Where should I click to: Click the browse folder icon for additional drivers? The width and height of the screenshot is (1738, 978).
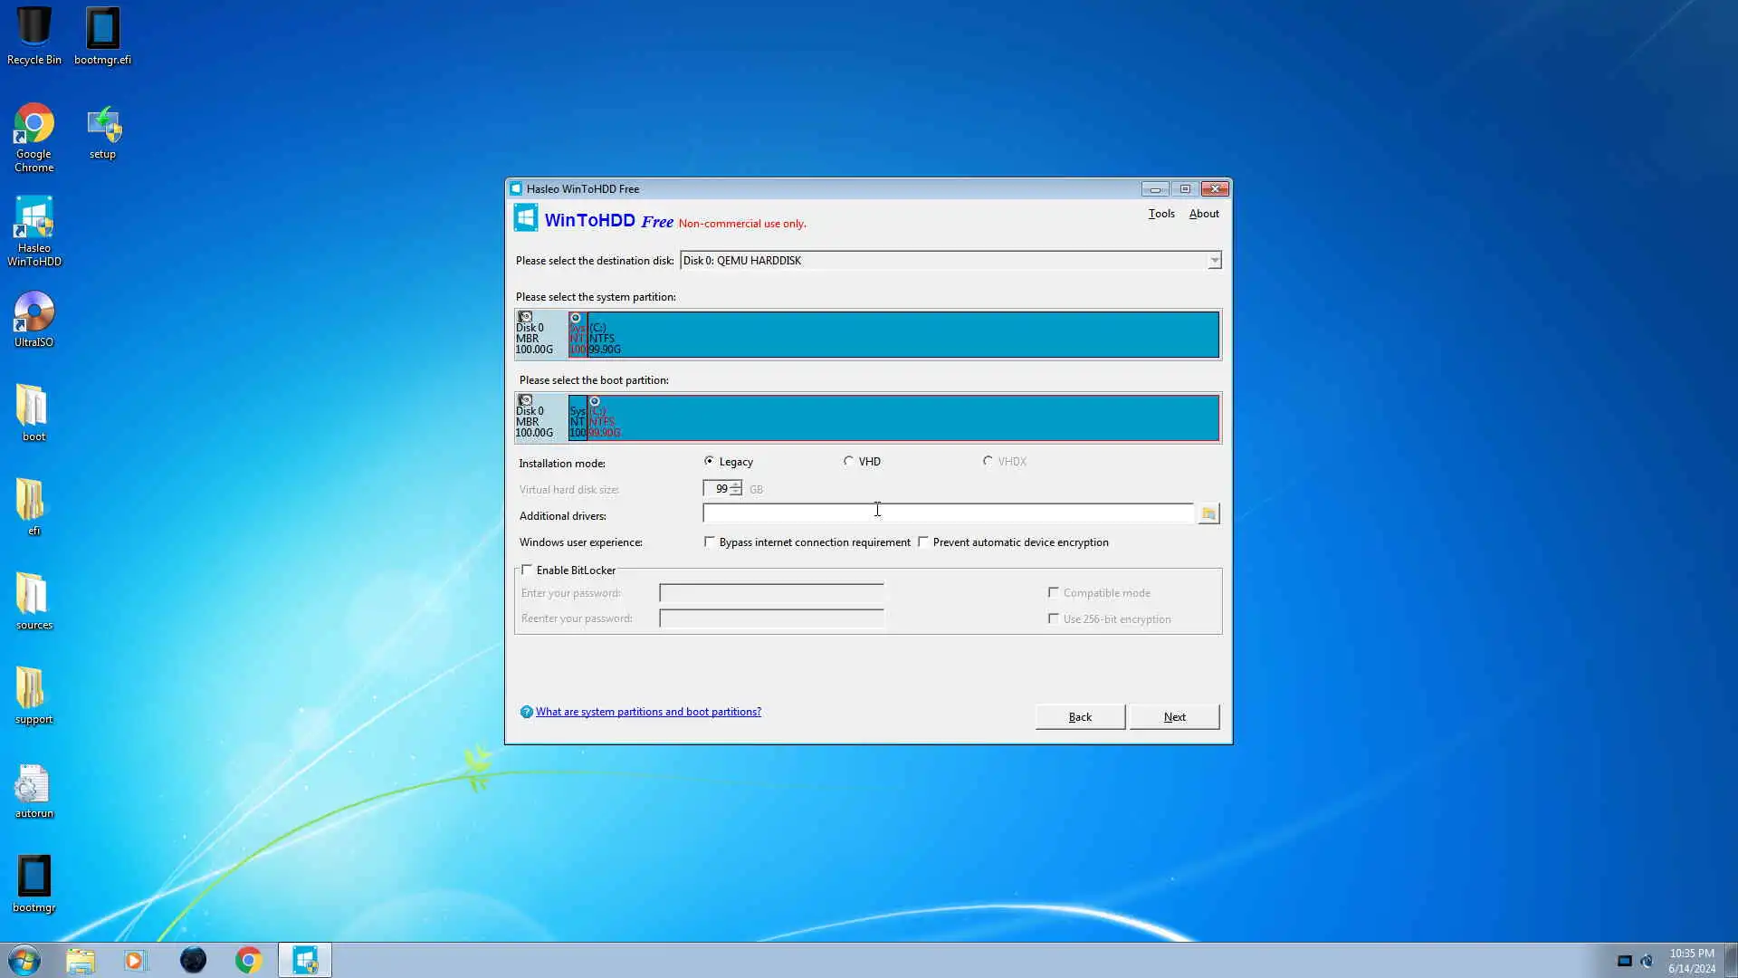pyautogui.click(x=1208, y=514)
